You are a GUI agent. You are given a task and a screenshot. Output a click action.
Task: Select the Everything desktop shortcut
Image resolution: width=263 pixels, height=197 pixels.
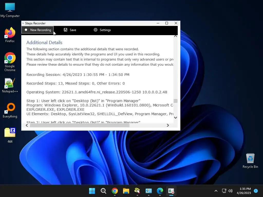[x=10, y=110]
